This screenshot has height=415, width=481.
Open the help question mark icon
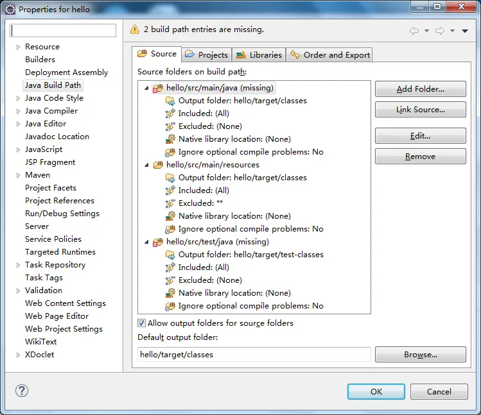(22, 391)
